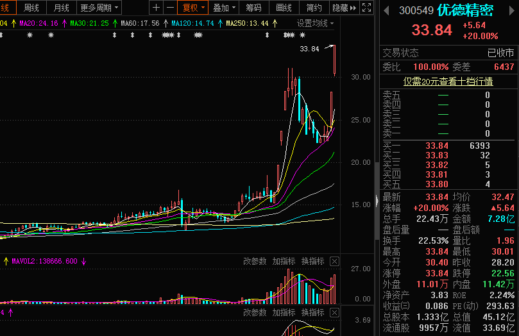Go to previous stock arrow
The height and width of the screenshot is (336, 519).
tap(386, 11)
